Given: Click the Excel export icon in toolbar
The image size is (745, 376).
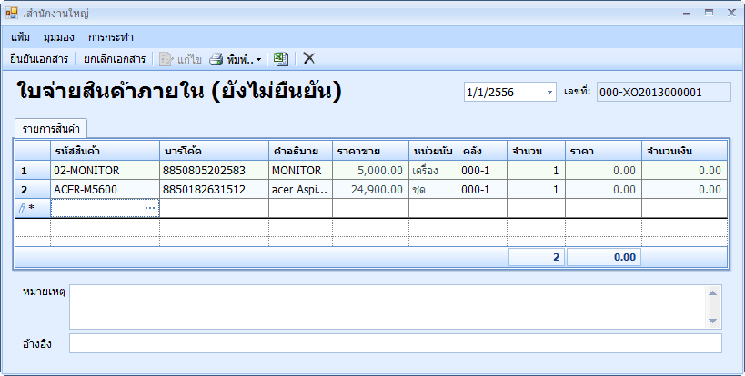Looking at the screenshot, I should coord(281,59).
